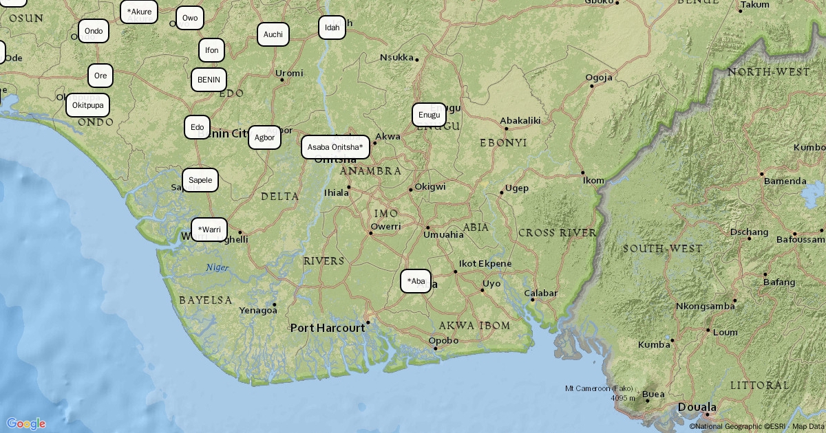Click the Auchi marker label

pyautogui.click(x=273, y=34)
